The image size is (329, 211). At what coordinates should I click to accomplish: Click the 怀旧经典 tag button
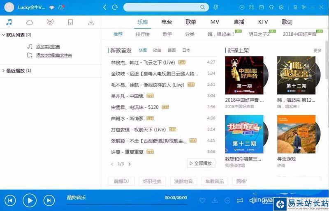(152, 181)
